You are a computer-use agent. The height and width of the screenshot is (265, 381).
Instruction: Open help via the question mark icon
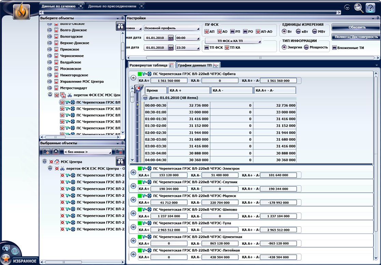click(370, 7)
